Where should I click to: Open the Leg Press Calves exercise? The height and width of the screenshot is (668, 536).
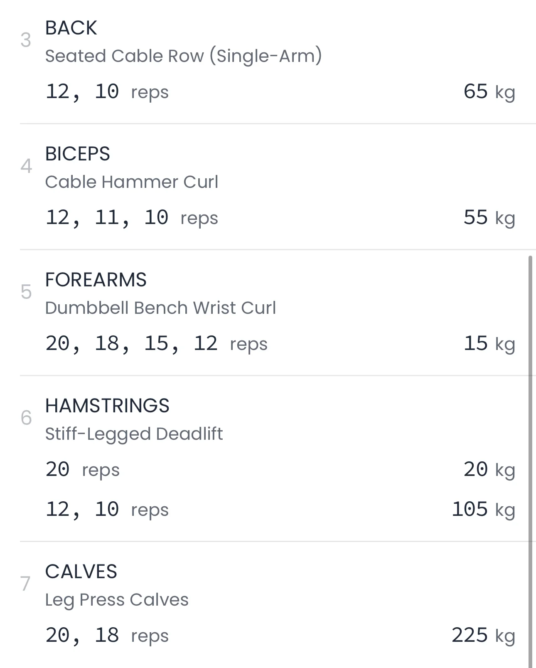tap(117, 599)
